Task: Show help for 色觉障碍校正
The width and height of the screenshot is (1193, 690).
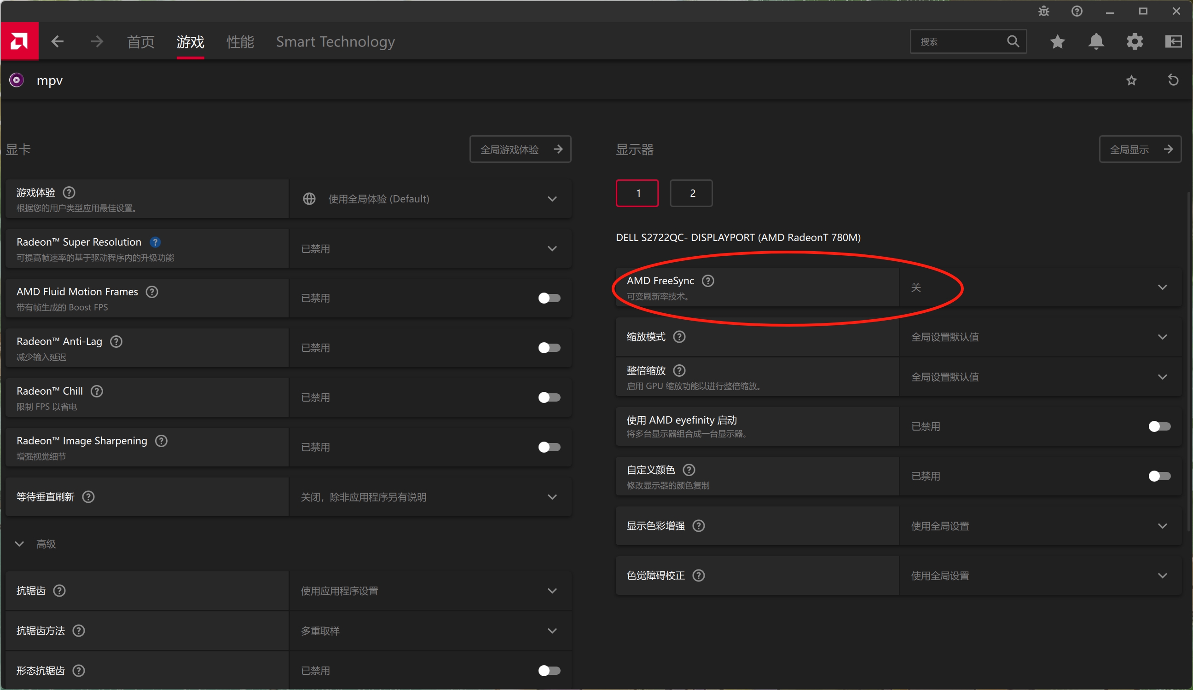Action: coord(699,575)
